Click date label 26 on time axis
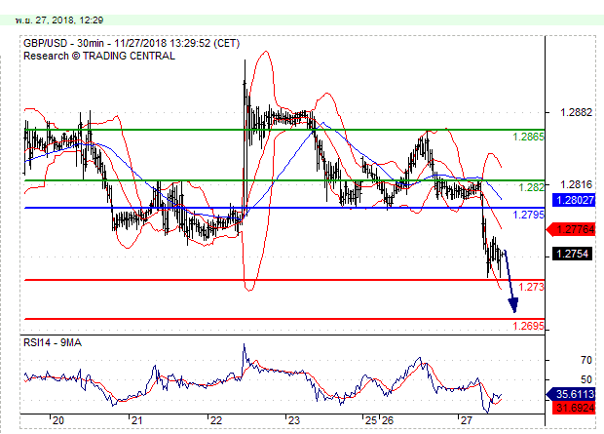604x434 pixels. click(388, 420)
